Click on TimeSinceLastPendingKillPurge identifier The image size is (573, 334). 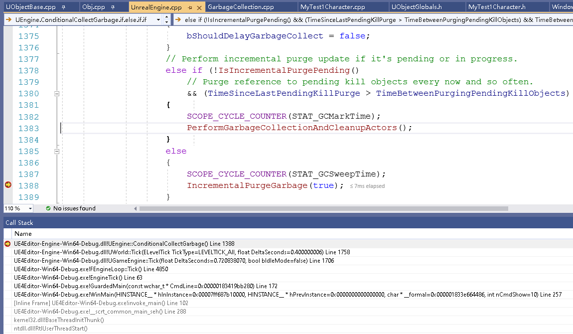[284, 93]
